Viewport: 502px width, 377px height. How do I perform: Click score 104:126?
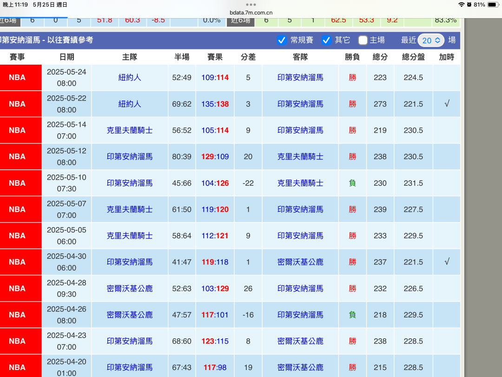215,183
